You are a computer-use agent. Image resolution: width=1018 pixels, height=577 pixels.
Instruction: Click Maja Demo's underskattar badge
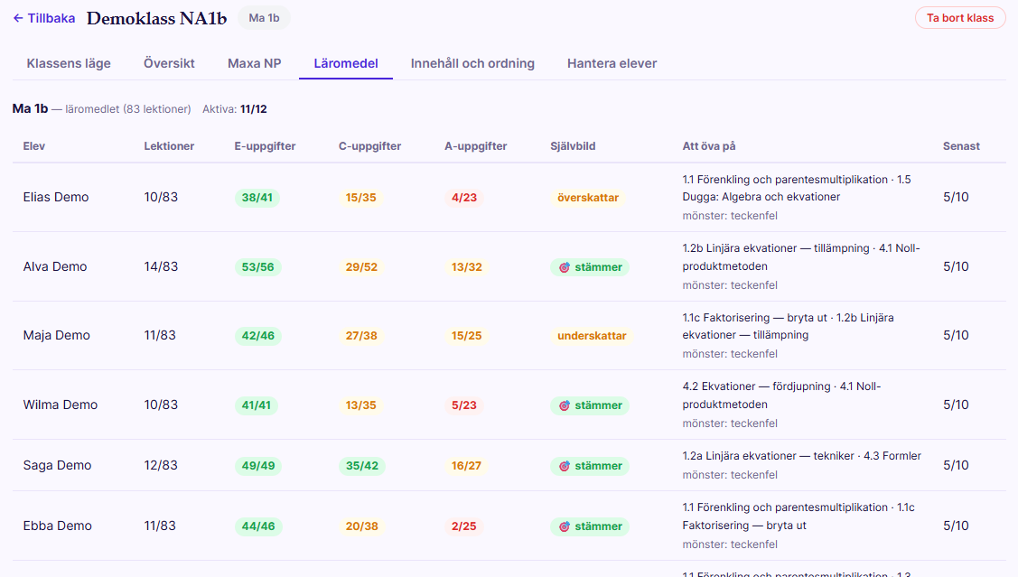592,336
